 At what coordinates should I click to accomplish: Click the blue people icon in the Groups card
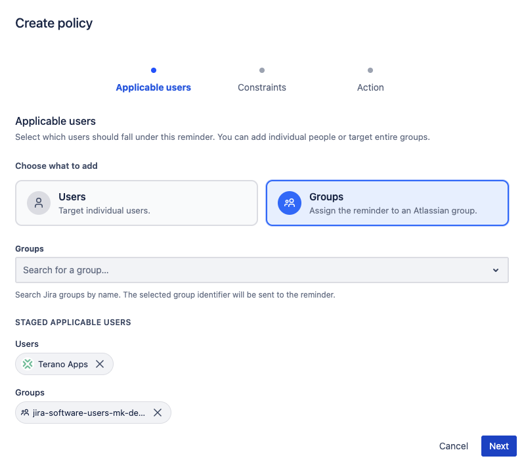point(290,203)
